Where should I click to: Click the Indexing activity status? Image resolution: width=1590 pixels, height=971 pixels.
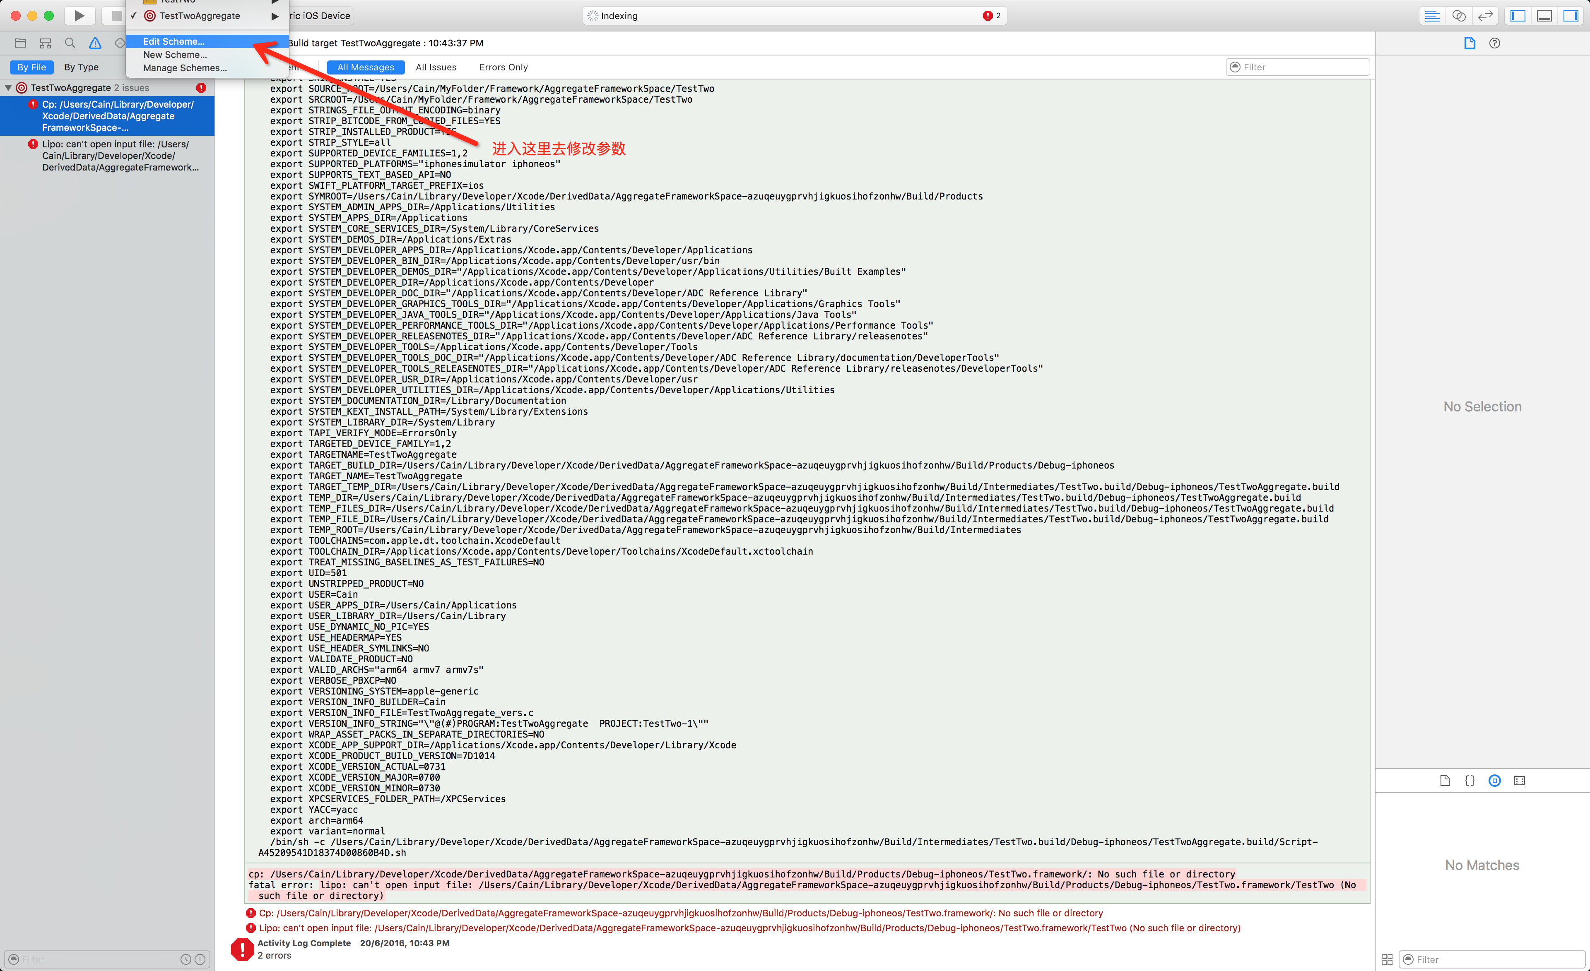tap(619, 15)
